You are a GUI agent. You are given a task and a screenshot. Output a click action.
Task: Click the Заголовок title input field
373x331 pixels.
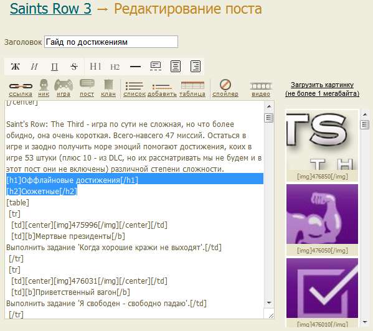pos(111,42)
